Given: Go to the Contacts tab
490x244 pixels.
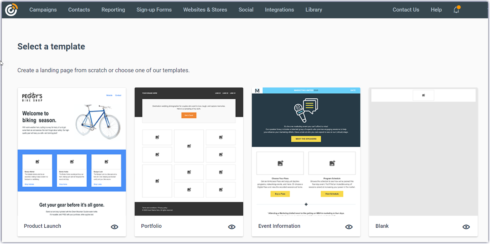Looking at the screenshot, I should pyautogui.click(x=79, y=10).
